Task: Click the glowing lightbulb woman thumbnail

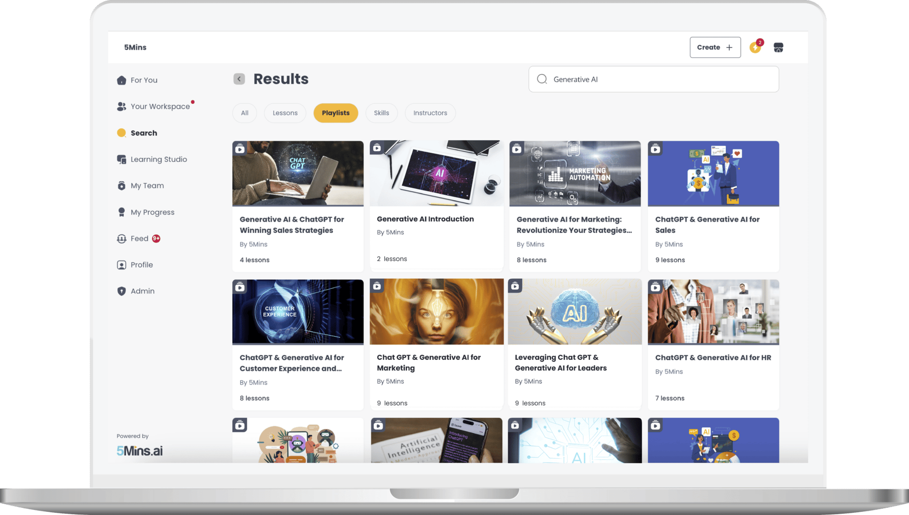Action: (x=436, y=312)
